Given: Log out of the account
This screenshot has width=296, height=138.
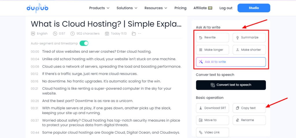Looking at the screenshot, I should [226, 8].
